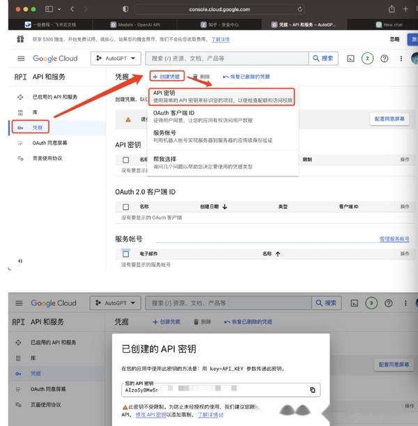
Task: Open the AutoGPT project selector behind the API key dialog
Action: (116, 303)
